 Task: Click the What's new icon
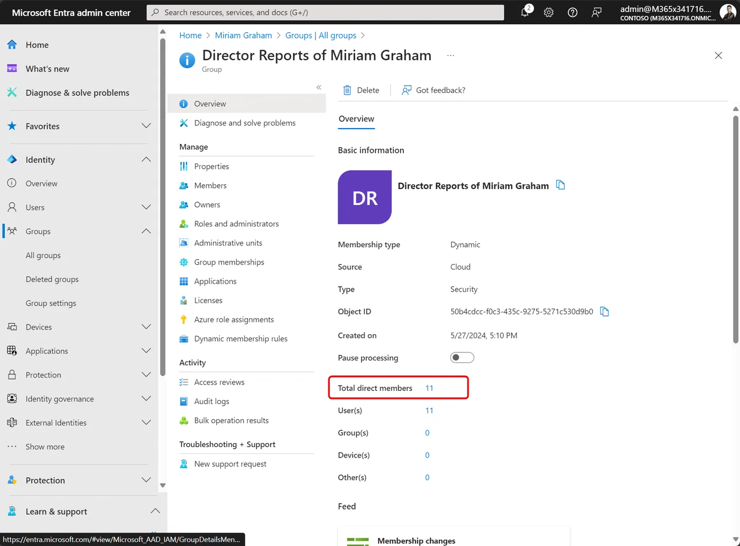(x=12, y=69)
